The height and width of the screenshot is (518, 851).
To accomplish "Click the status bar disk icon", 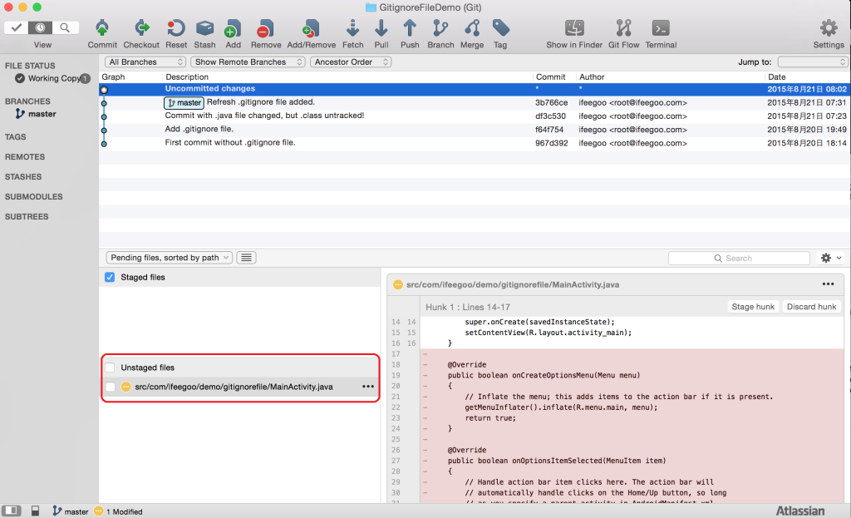I will (35, 511).
